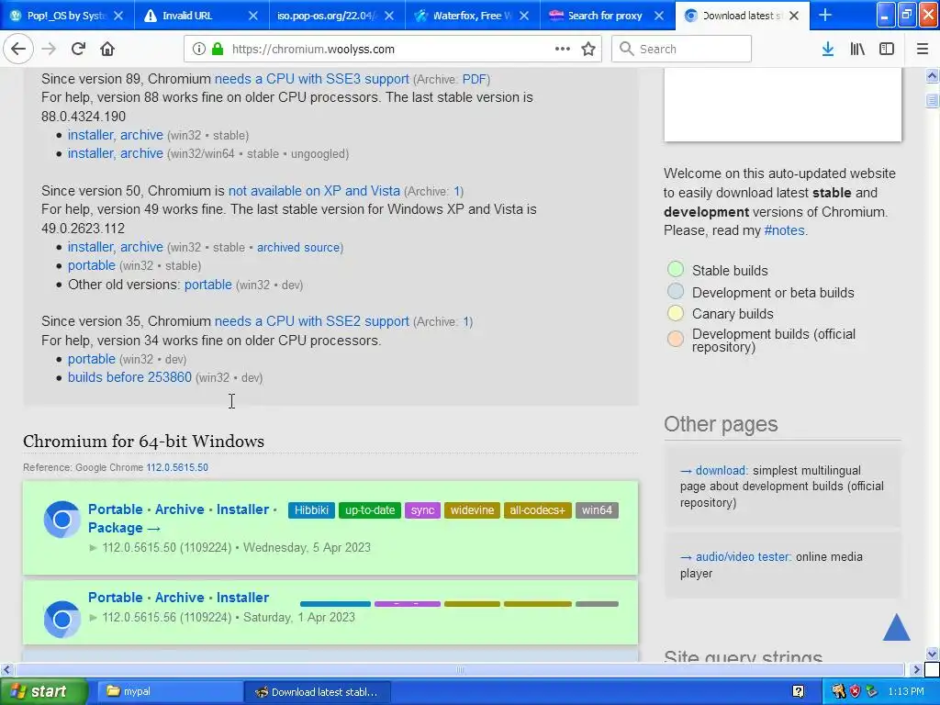Image resolution: width=940 pixels, height=705 pixels.
Task: Click the win64 tag
Action: coord(597,510)
